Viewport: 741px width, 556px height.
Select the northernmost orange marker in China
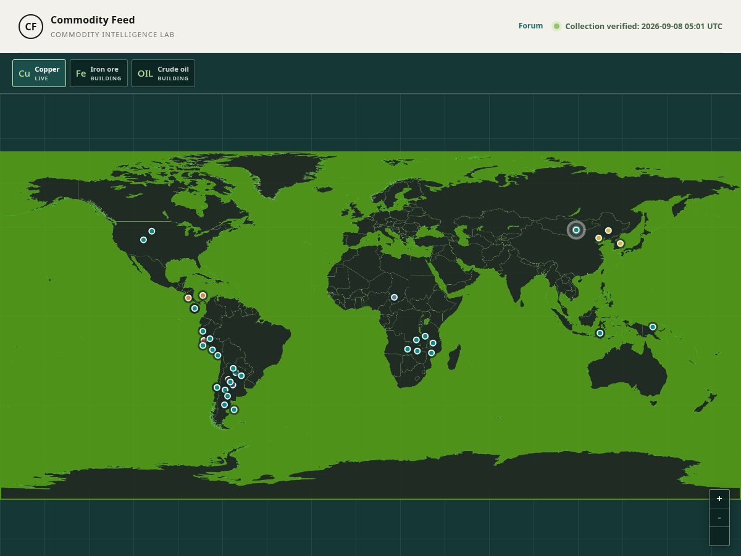608,230
